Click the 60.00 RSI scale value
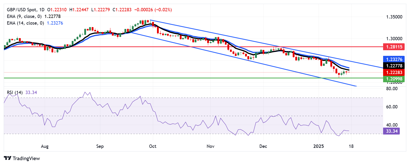 (392, 107)
